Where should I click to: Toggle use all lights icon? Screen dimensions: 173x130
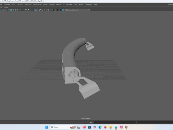[20, 10]
